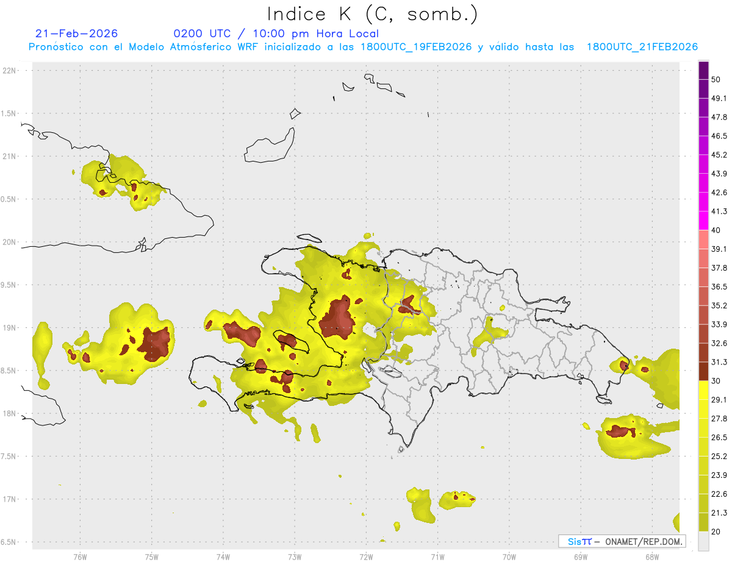Click the latitude axis label '19N'
732x565 pixels.
(10, 327)
